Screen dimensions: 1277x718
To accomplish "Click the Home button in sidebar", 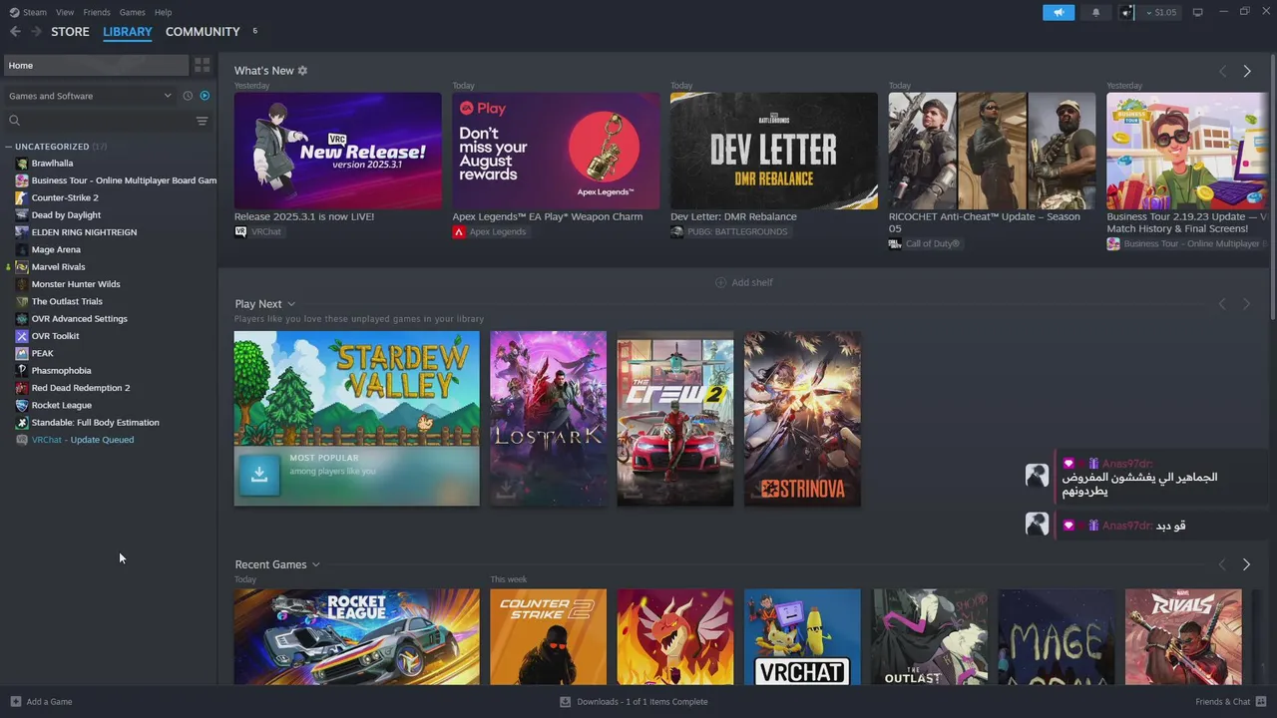I will pyautogui.click(x=96, y=65).
